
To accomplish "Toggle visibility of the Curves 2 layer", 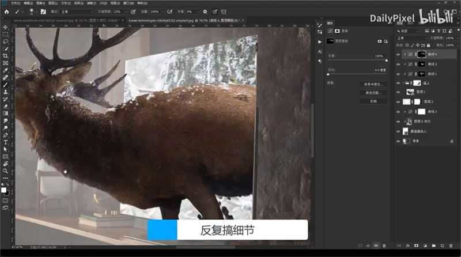I will click(398, 64).
